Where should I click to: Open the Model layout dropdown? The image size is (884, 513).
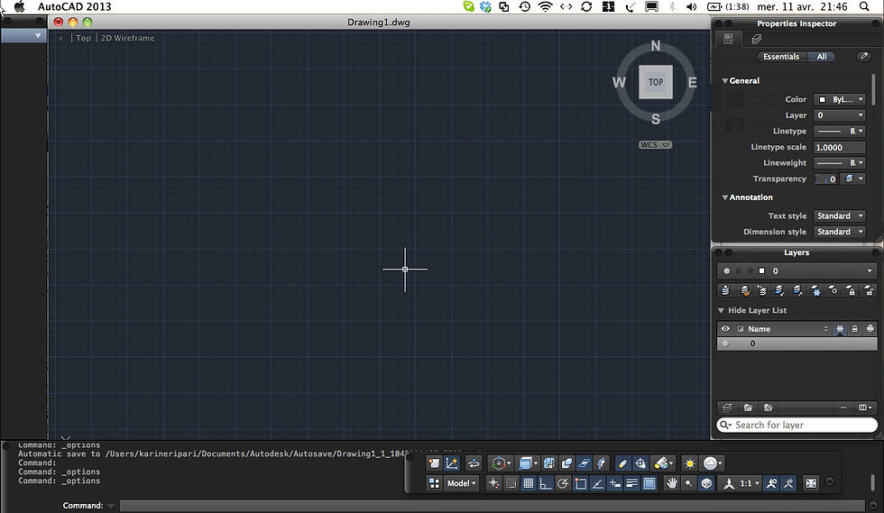[461, 483]
